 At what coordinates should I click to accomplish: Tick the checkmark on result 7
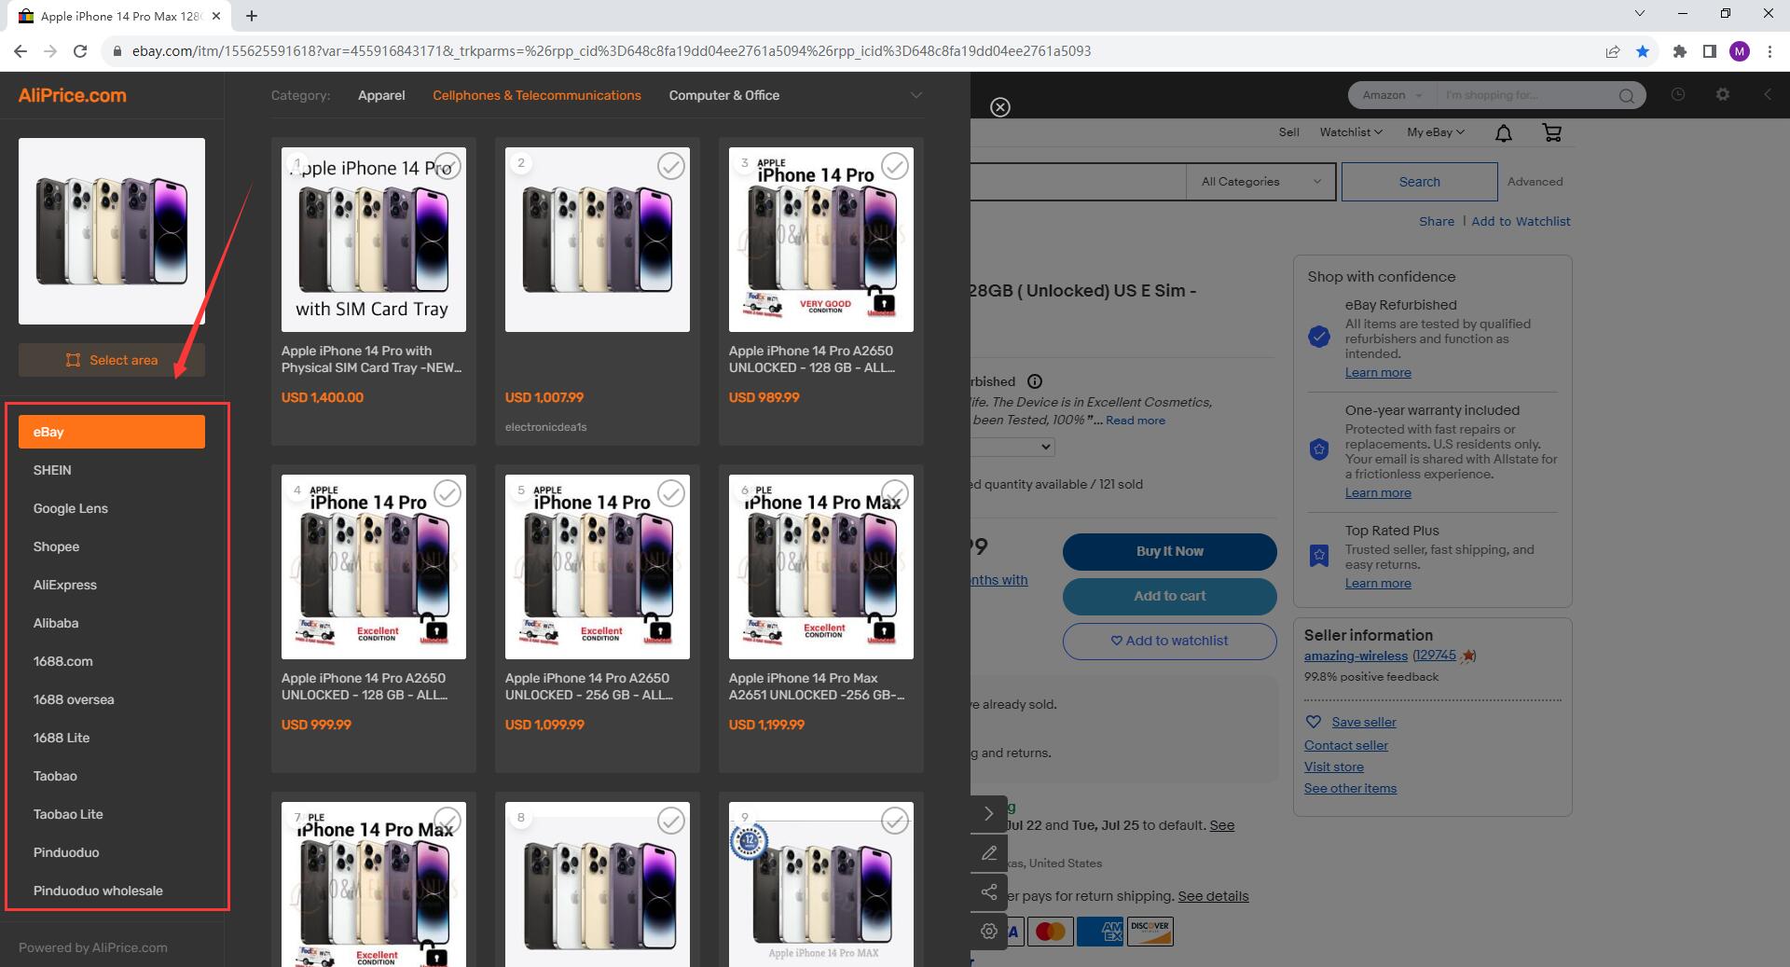(x=447, y=821)
